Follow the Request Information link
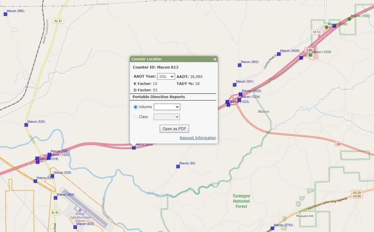 click(x=197, y=138)
